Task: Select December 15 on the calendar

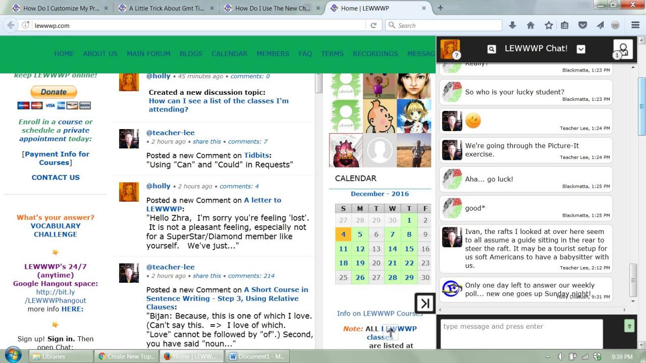Action: (409, 249)
